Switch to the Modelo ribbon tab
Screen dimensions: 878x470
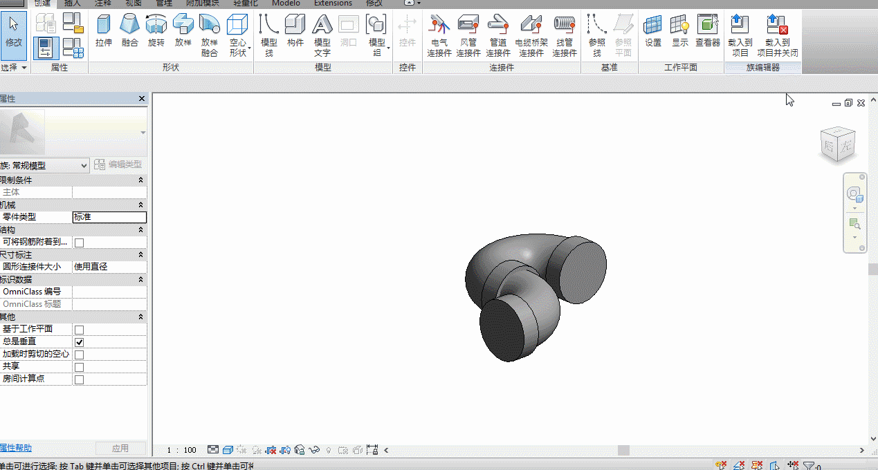tap(286, 3)
